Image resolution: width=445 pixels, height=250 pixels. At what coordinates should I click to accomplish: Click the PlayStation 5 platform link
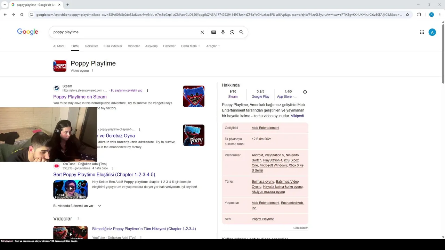pyautogui.click(x=274, y=155)
